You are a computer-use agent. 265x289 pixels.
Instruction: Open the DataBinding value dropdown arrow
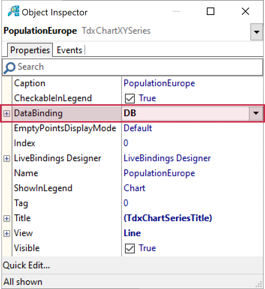(256, 113)
